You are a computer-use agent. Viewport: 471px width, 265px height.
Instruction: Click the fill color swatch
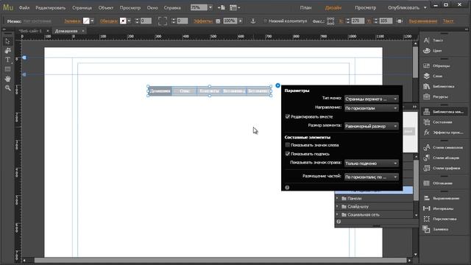pyautogui.click(x=86, y=21)
